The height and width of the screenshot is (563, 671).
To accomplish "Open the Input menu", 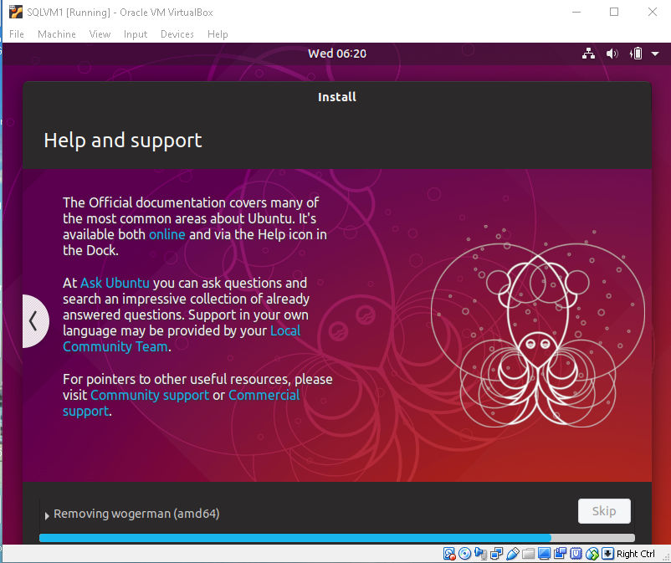I will click(x=136, y=34).
